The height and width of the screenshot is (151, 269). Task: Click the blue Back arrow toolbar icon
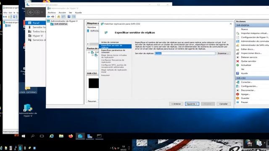(49, 17)
